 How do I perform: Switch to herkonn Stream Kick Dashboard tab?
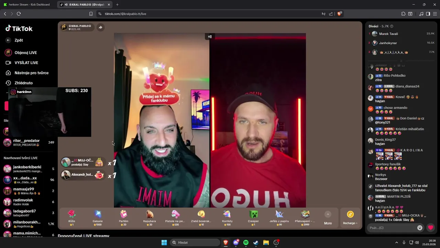(x=29, y=4)
